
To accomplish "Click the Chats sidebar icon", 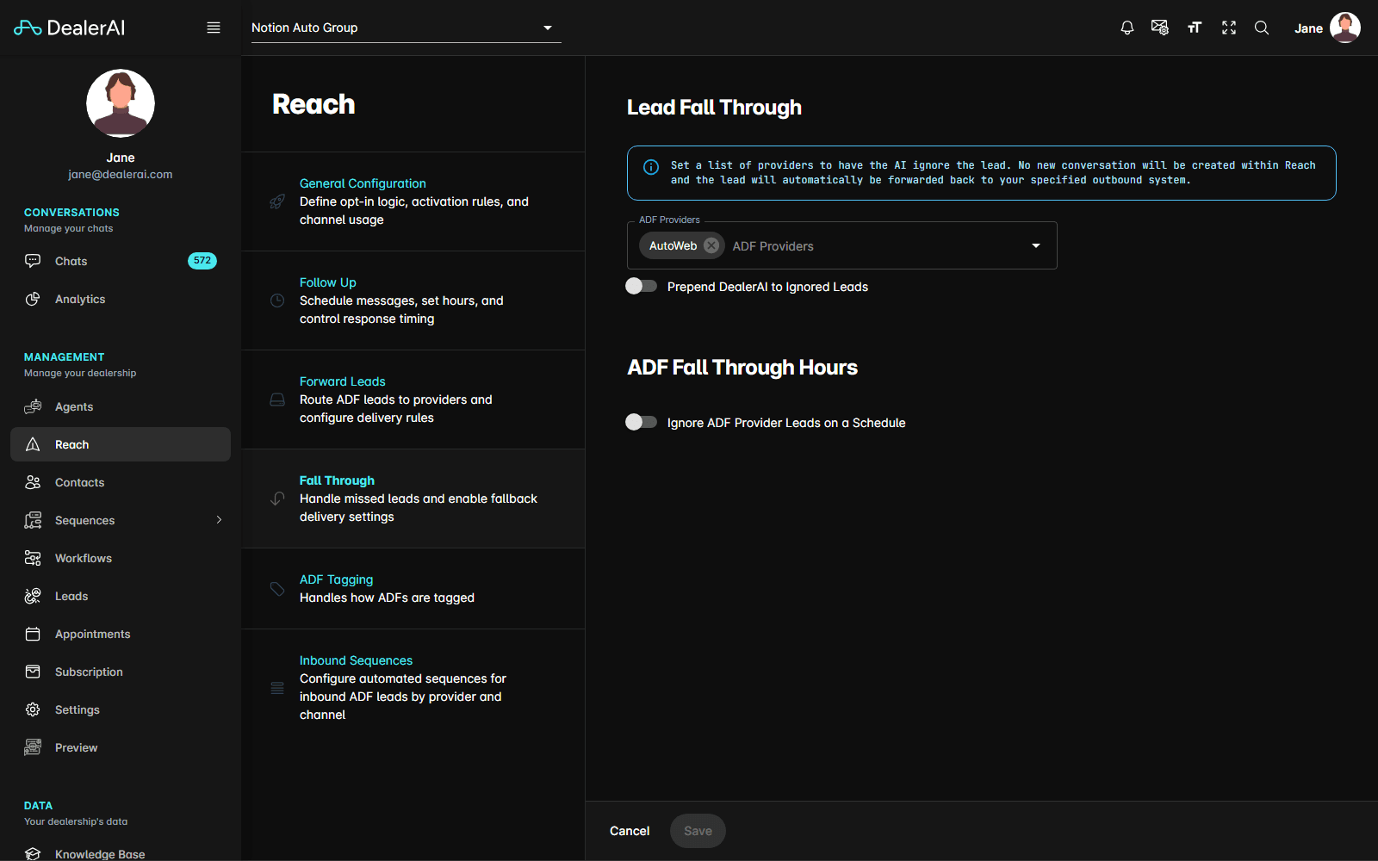I will click(33, 261).
